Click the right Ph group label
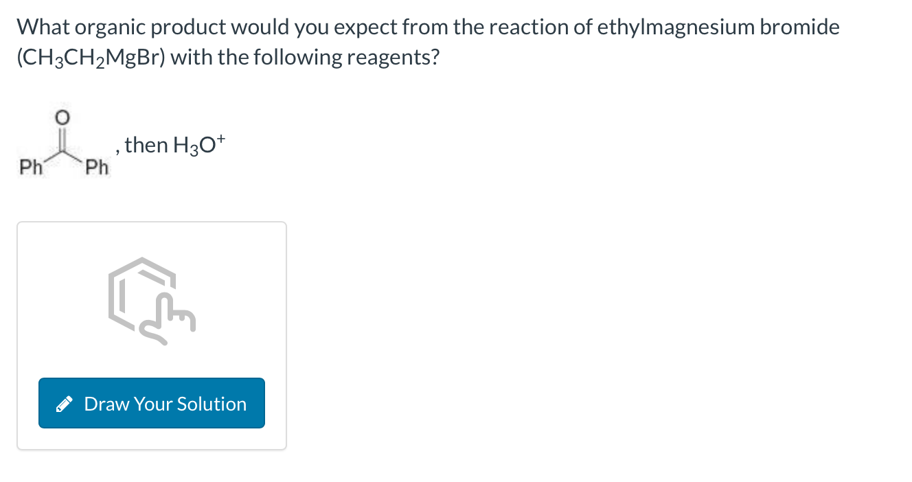912x482 pixels. point(96,166)
